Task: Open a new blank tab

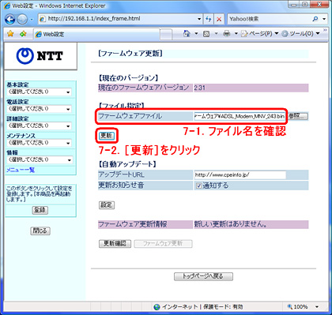Action: coord(166,35)
